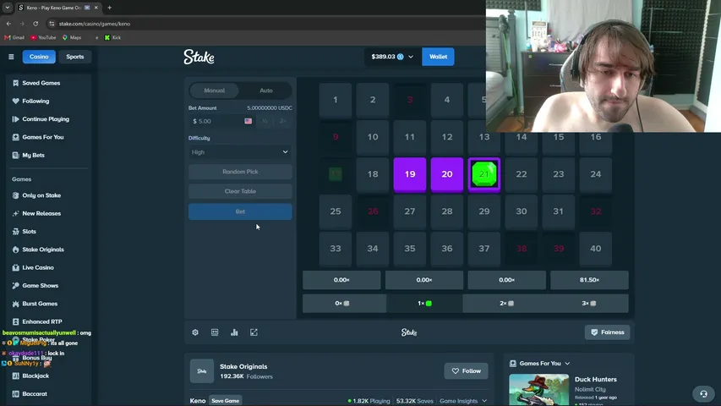The image size is (721, 406).
Task: Click the blue Bet button
Action: coord(240,211)
